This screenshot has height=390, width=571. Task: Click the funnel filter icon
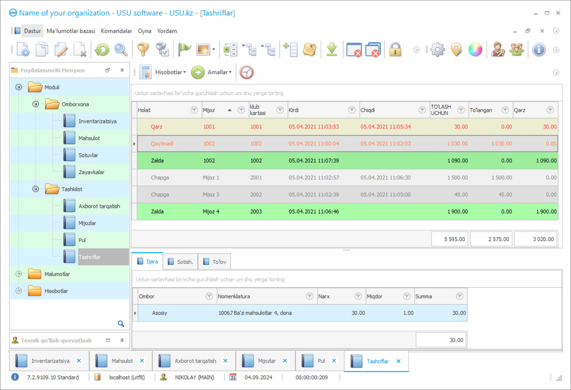coord(143,50)
